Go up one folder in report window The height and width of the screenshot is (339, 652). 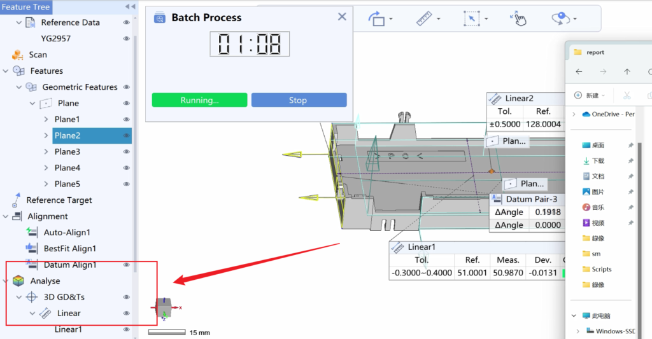coord(627,72)
